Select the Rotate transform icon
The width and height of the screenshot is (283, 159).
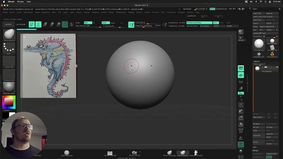tap(58, 24)
